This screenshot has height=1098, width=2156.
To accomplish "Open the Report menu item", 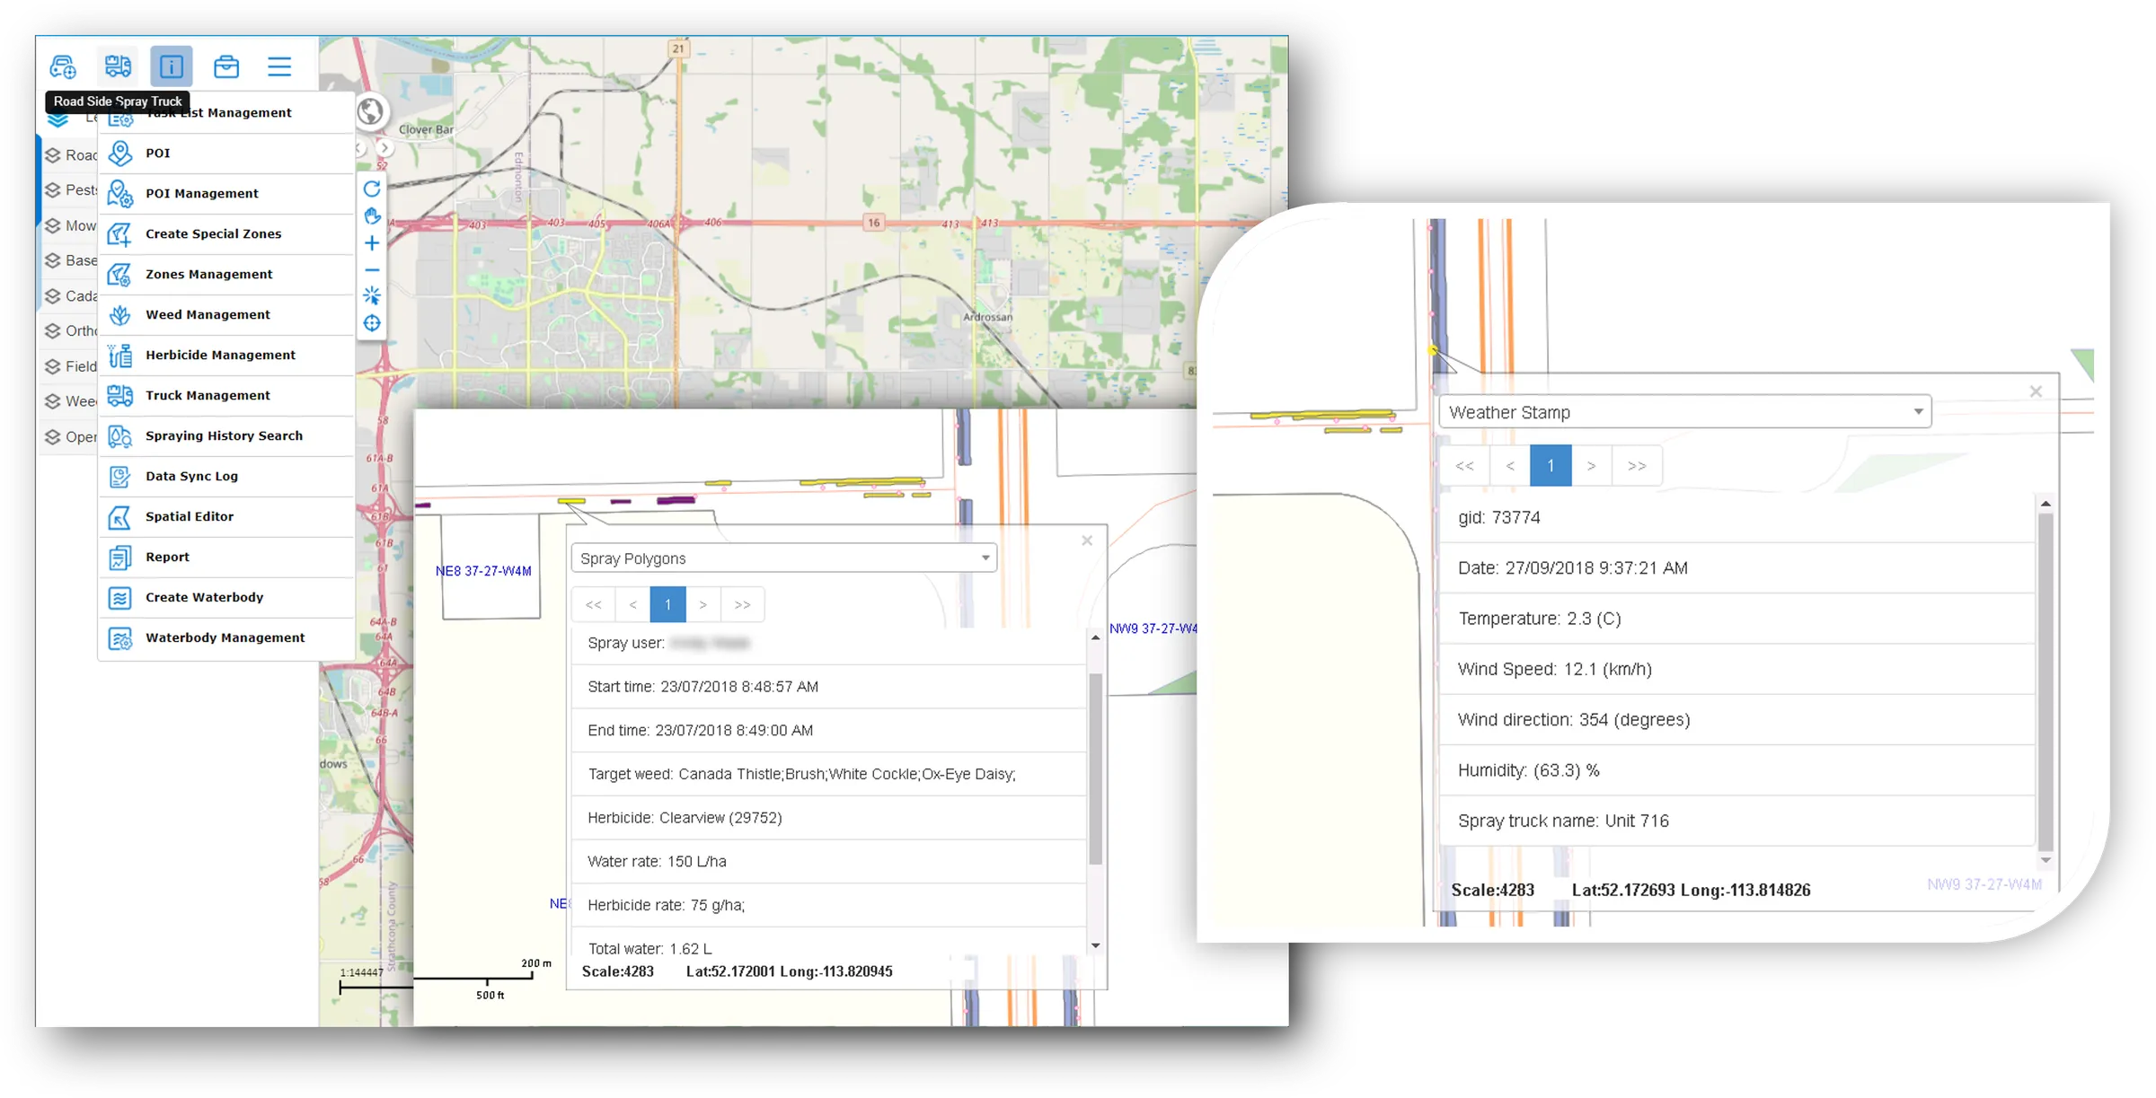I will pos(226,558).
